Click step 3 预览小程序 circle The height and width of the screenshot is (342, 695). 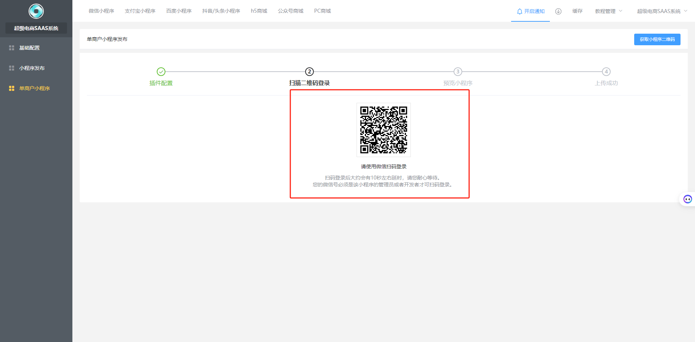coord(458,72)
